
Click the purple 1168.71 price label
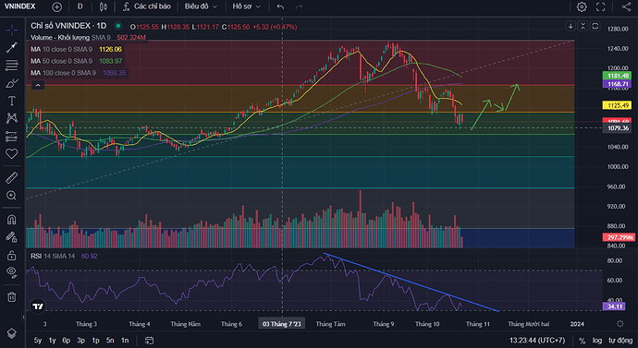click(x=617, y=84)
